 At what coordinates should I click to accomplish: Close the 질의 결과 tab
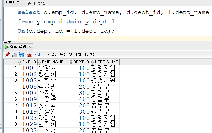coord(30,47)
